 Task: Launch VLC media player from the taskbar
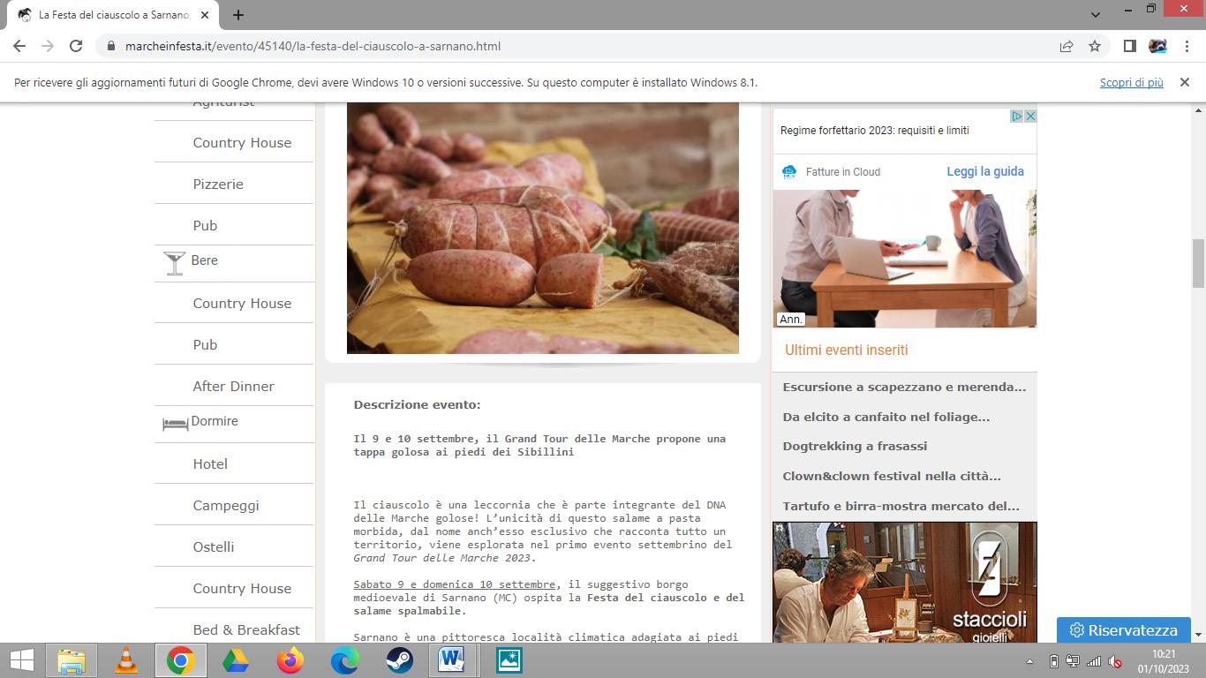click(126, 660)
